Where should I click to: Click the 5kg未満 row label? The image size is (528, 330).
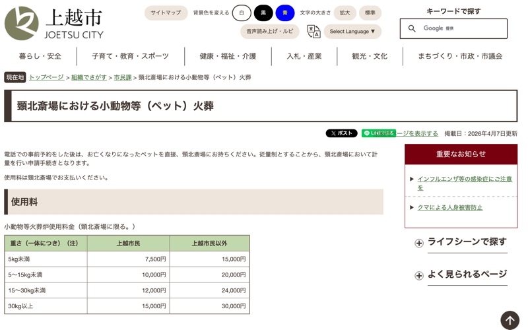click(19, 259)
